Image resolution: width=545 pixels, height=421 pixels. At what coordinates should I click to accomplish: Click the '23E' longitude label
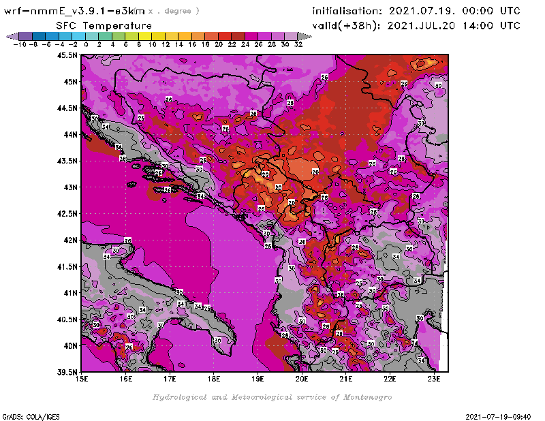click(434, 379)
